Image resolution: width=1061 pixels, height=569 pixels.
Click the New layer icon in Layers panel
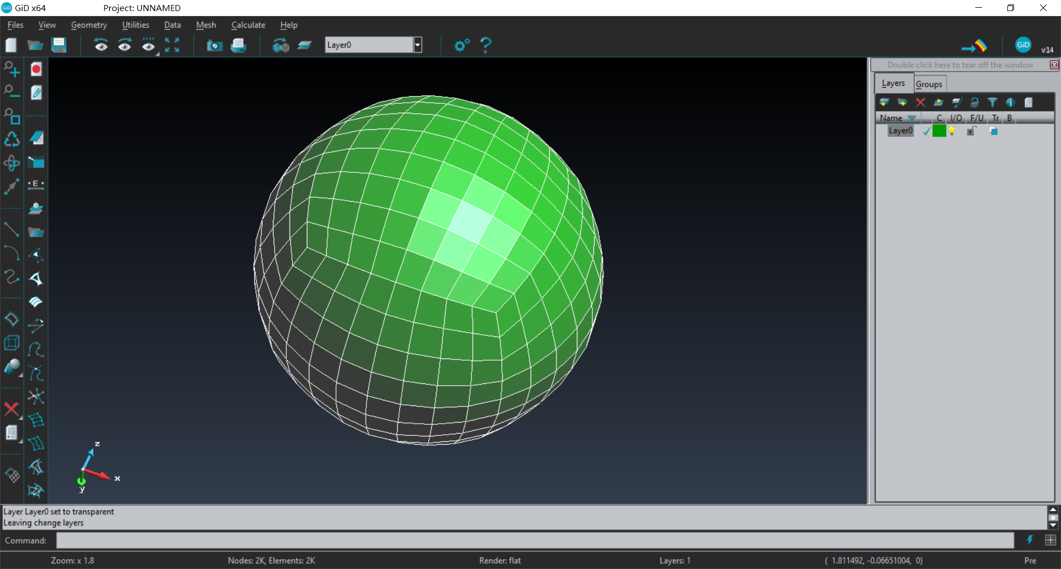point(884,102)
